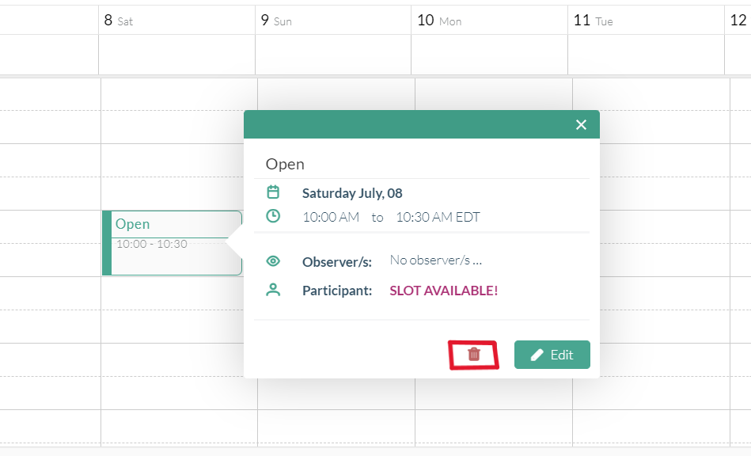This screenshot has width=751, height=456.
Task: Click the 9 Sun day header
Action: 275,21
